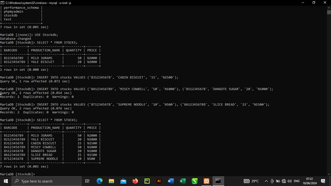Click the INSERT statement containing 'DANGOTE SUGAR'
331x186 pixels.
155,89
